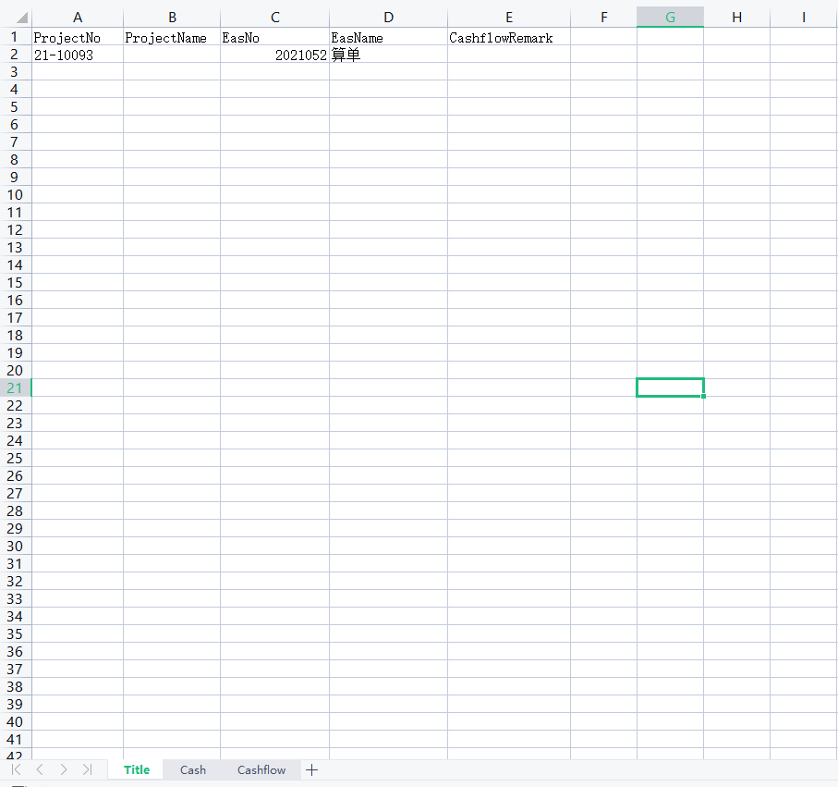Select the CashflowRemark header cell
Viewport: 838px width, 787px height.
pyautogui.click(x=508, y=38)
